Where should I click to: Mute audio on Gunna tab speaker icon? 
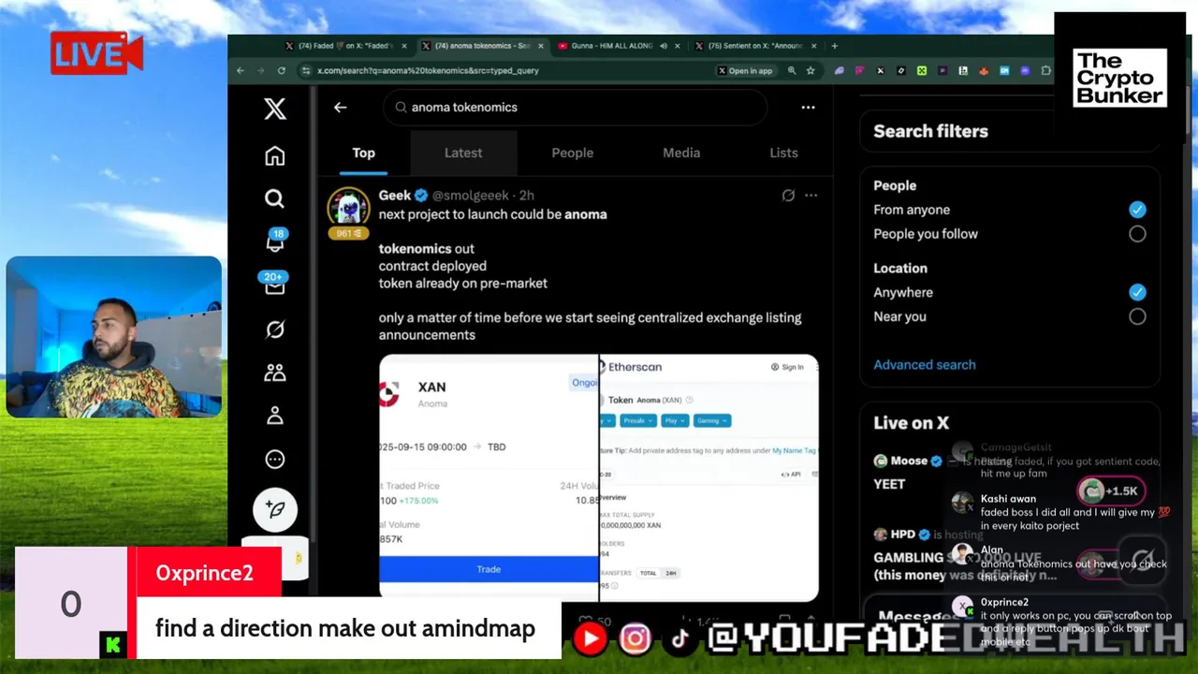664,45
